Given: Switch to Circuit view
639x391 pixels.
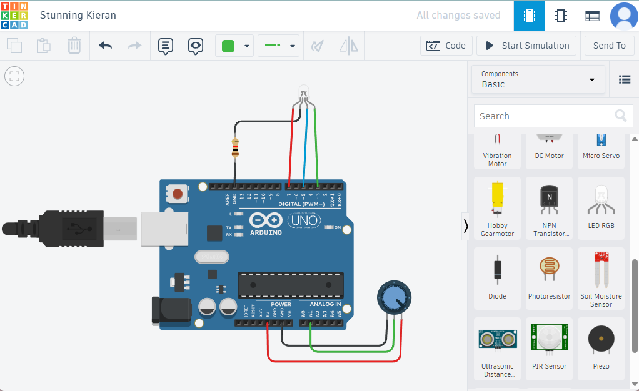Looking at the screenshot, I should pyautogui.click(x=530, y=16).
